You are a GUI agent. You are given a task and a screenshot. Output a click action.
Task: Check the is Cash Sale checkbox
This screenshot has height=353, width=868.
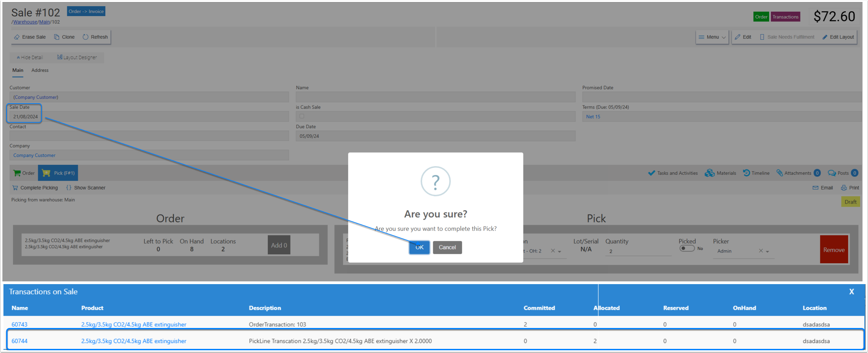tap(302, 116)
